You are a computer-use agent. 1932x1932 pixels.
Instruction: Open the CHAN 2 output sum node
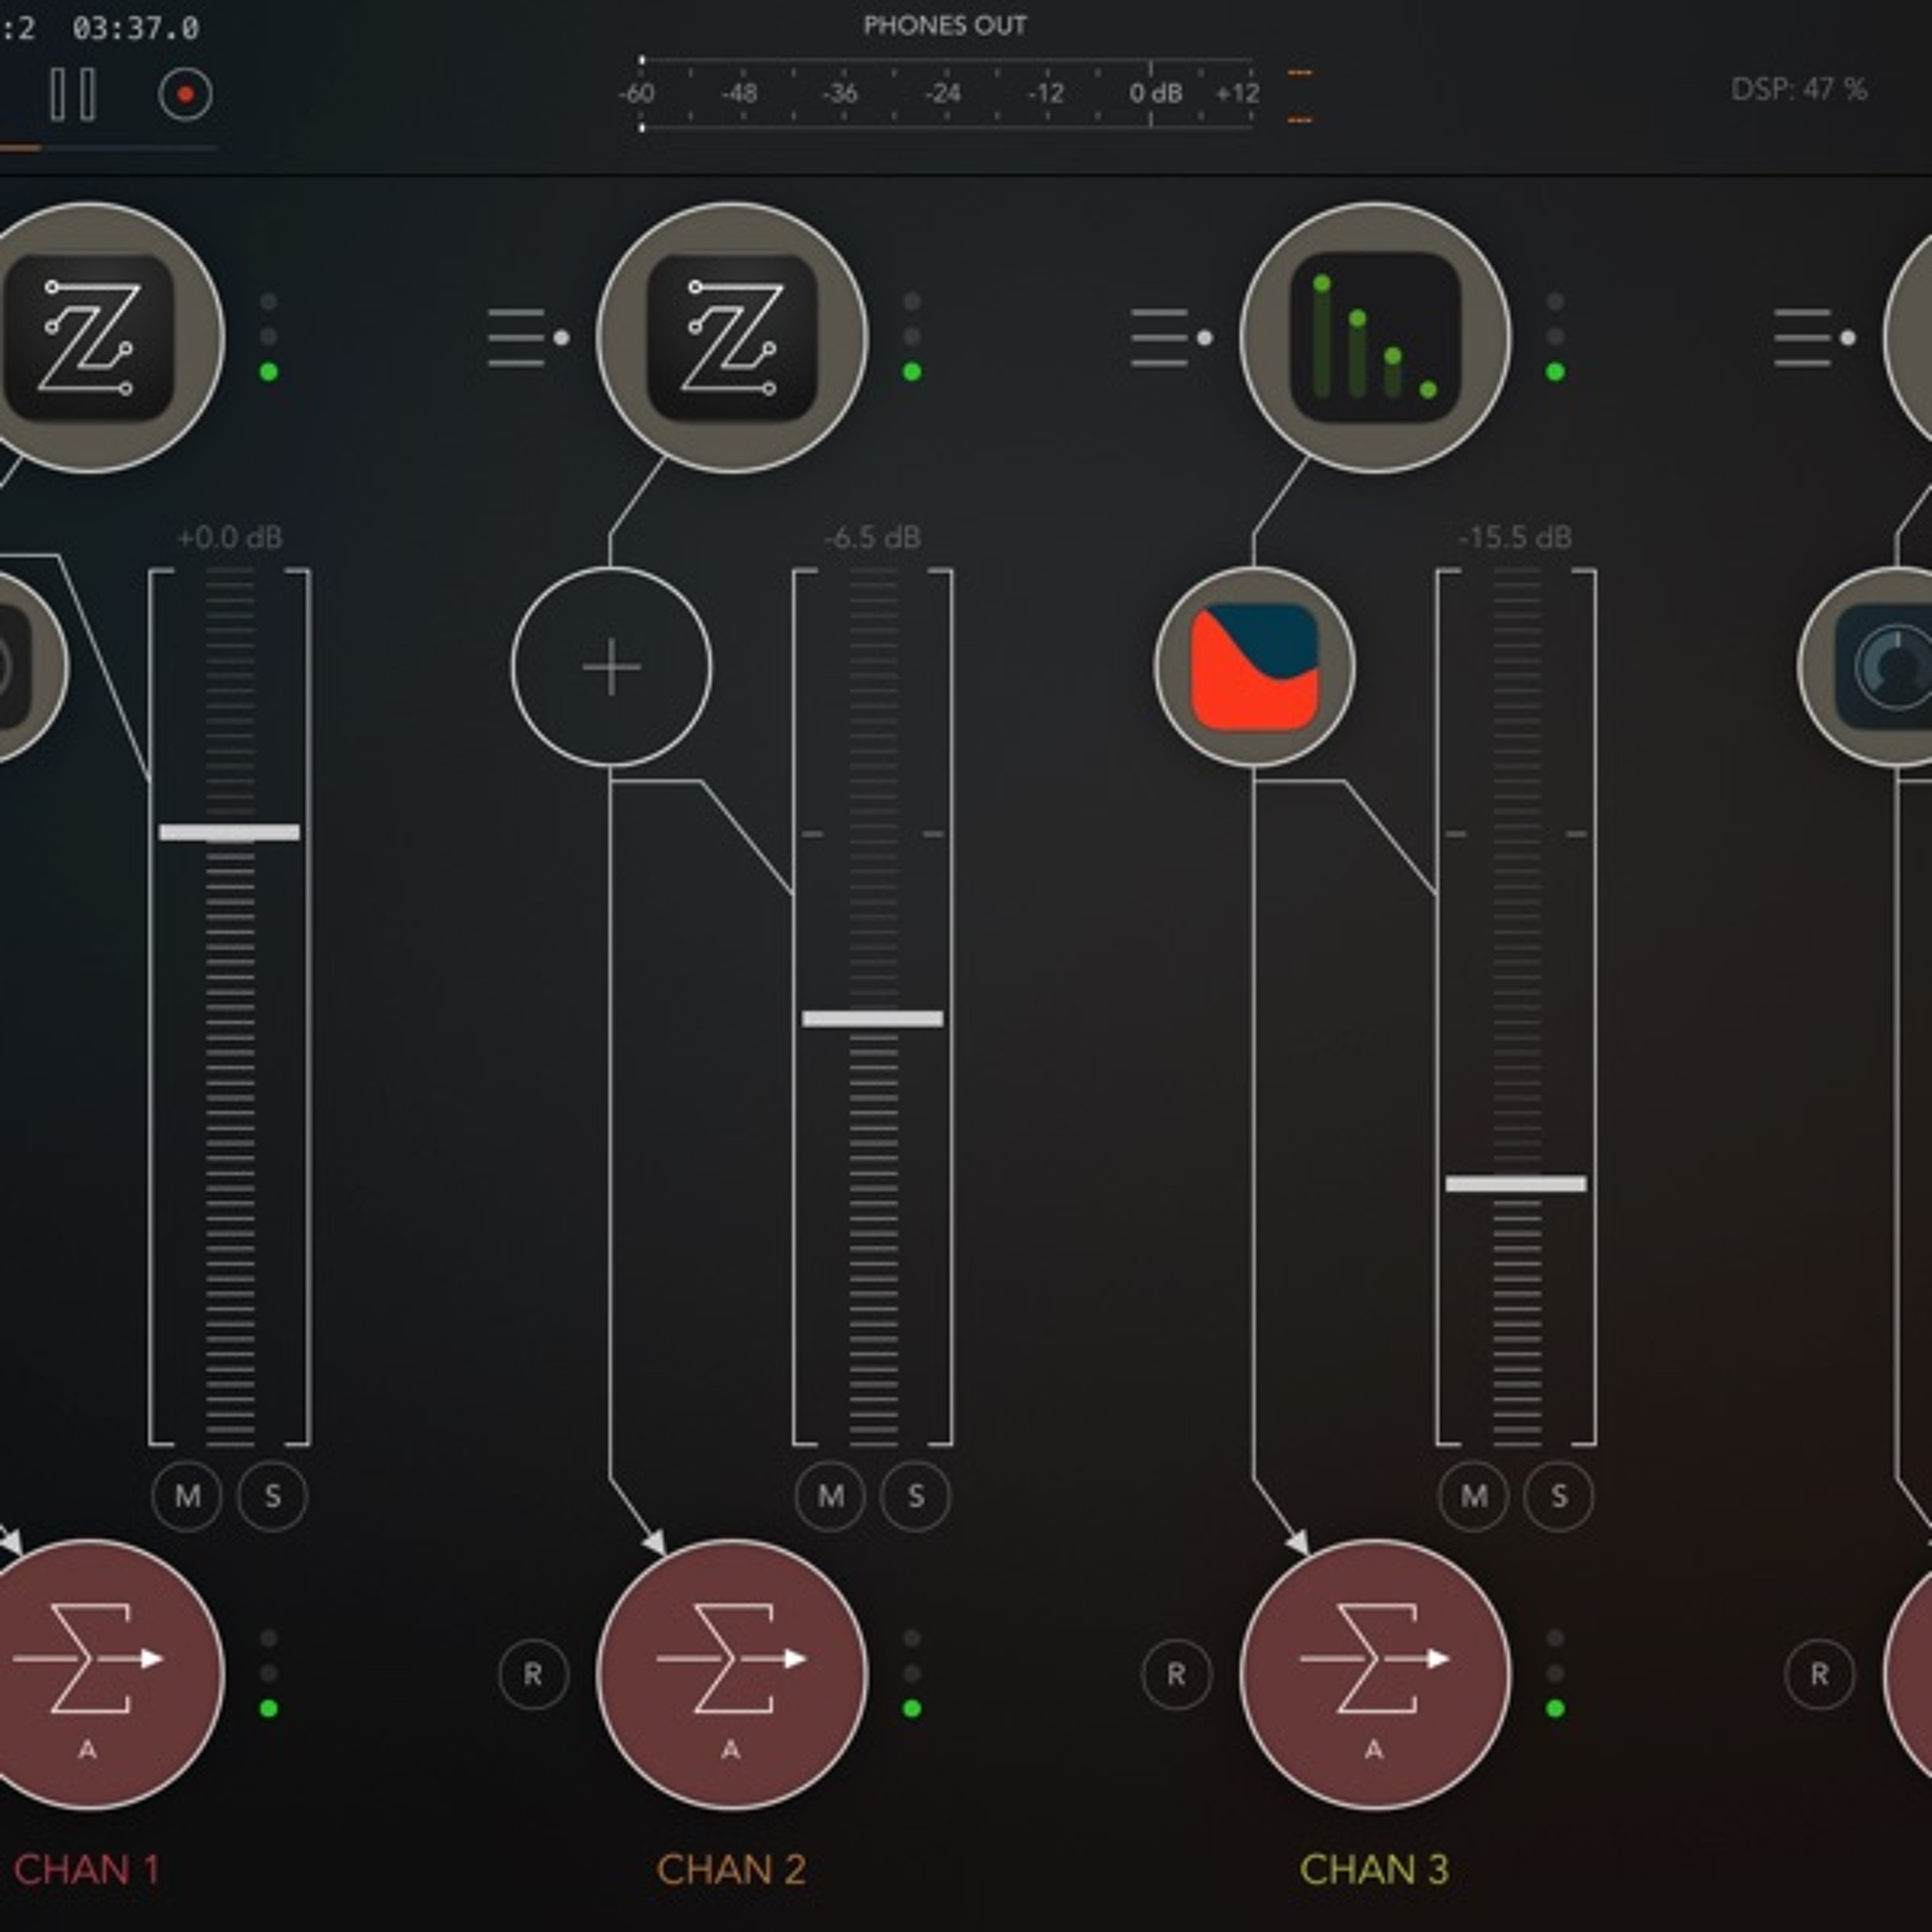[x=732, y=1675]
